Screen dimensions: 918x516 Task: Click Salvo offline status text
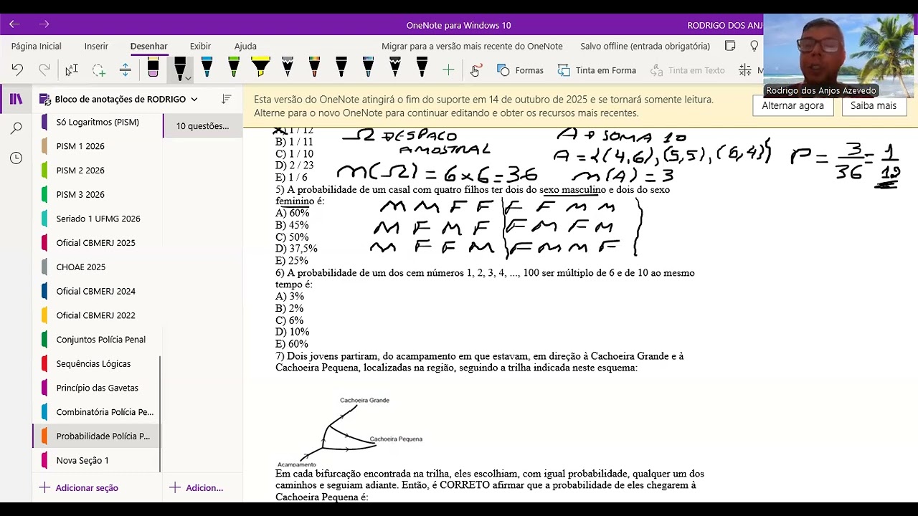(x=645, y=46)
